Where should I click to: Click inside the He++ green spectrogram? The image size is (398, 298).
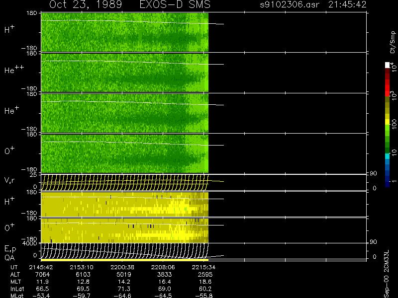click(125, 73)
